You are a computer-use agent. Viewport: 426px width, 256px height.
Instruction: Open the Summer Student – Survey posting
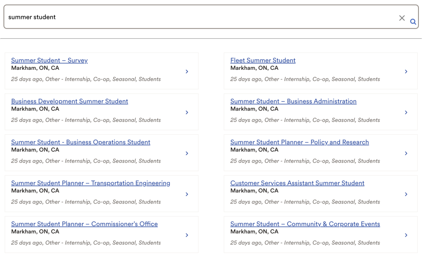point(49,60)
